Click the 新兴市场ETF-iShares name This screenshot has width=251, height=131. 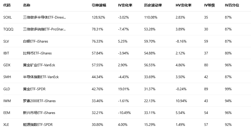coord(39,113)
